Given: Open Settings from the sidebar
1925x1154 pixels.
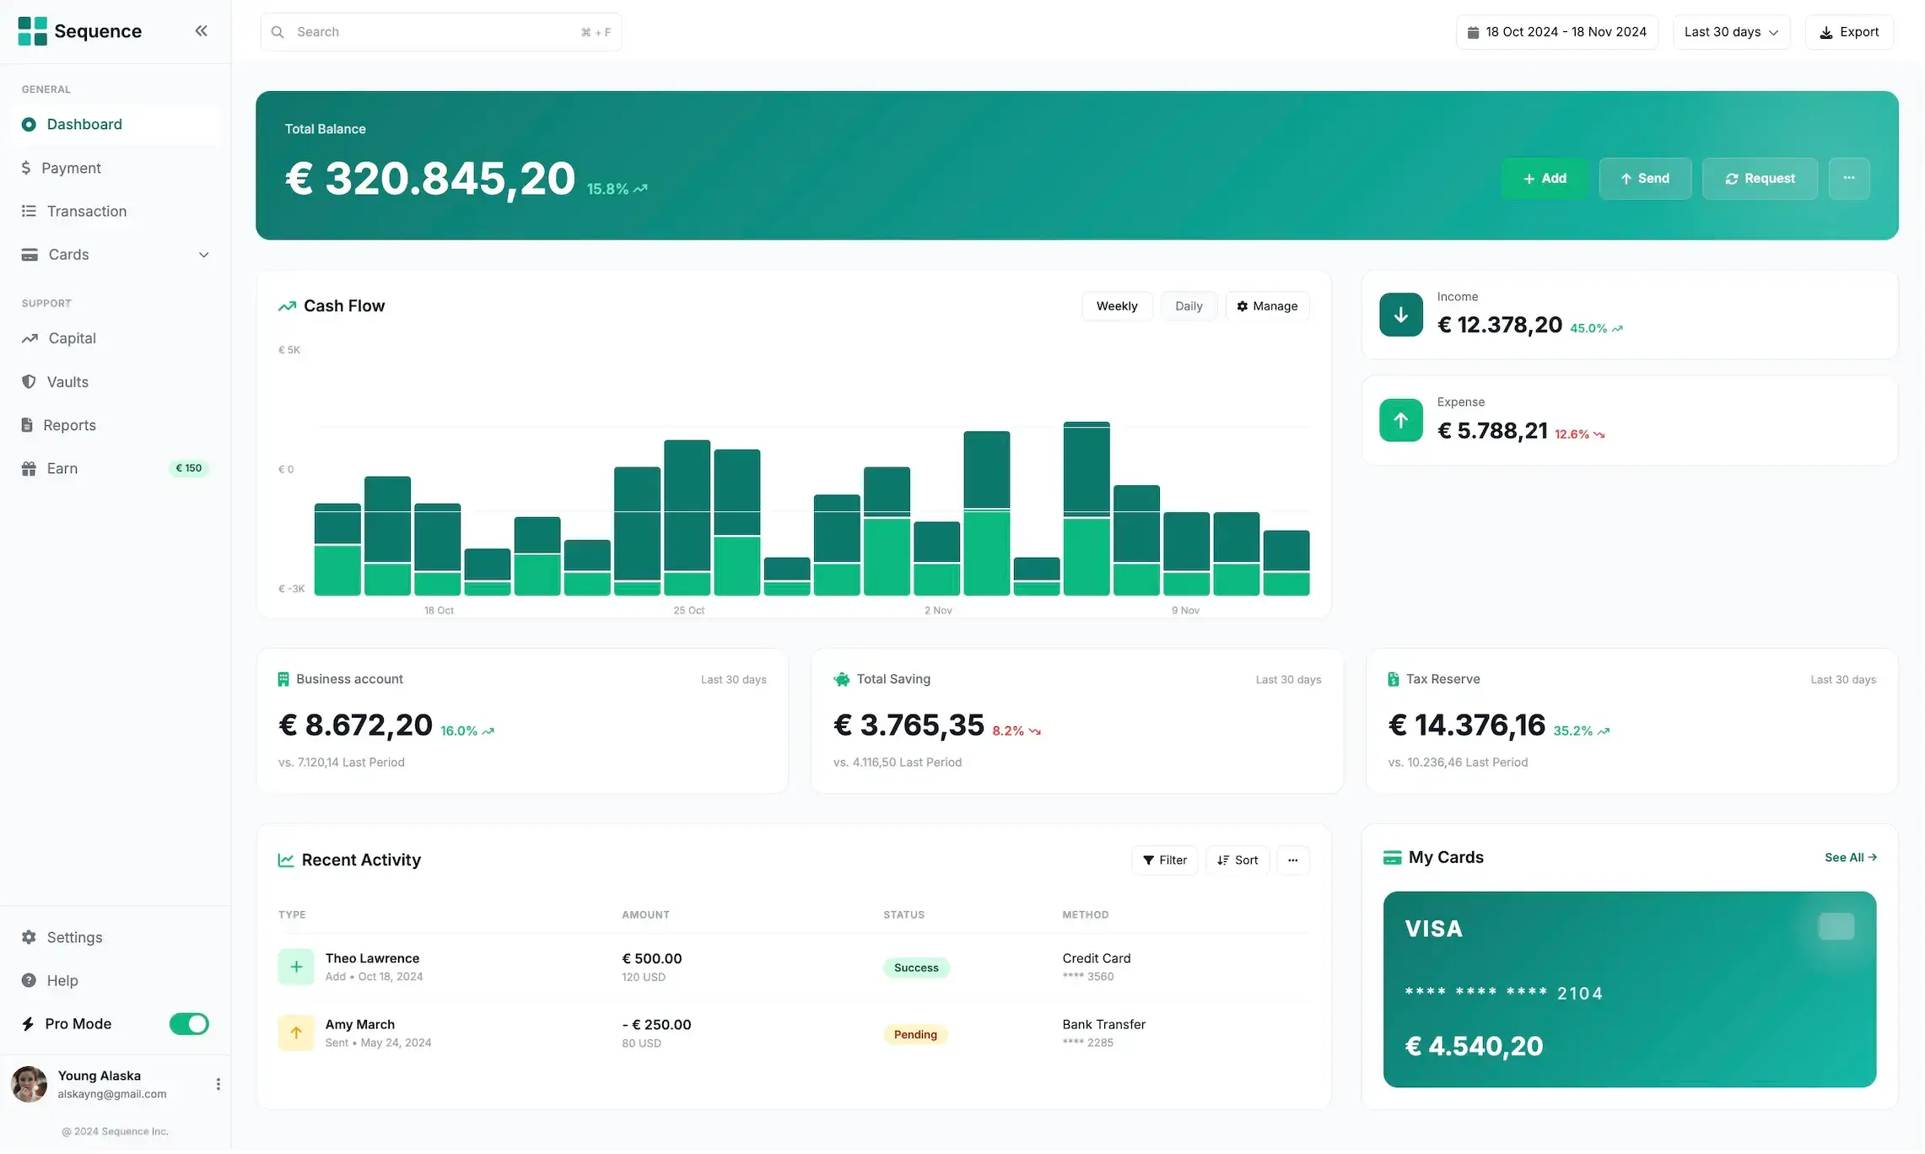Looking at the screenshot, I should tap(73, 937).
